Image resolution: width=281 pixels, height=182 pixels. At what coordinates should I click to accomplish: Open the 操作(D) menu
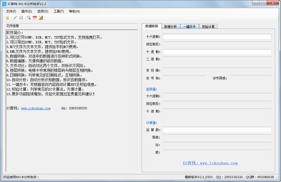[x=27, y=11]
